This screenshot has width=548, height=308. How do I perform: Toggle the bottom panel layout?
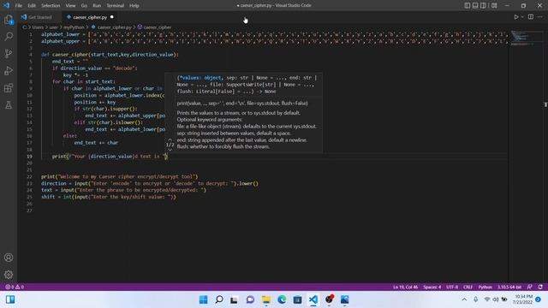coord(475,5)
